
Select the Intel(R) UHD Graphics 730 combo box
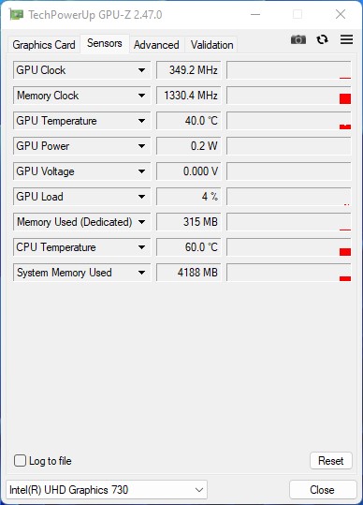[x=107, y=490]
